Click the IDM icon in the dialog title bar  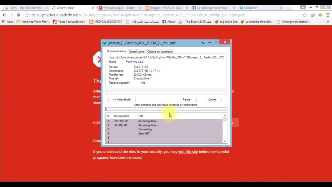[105, 43]
